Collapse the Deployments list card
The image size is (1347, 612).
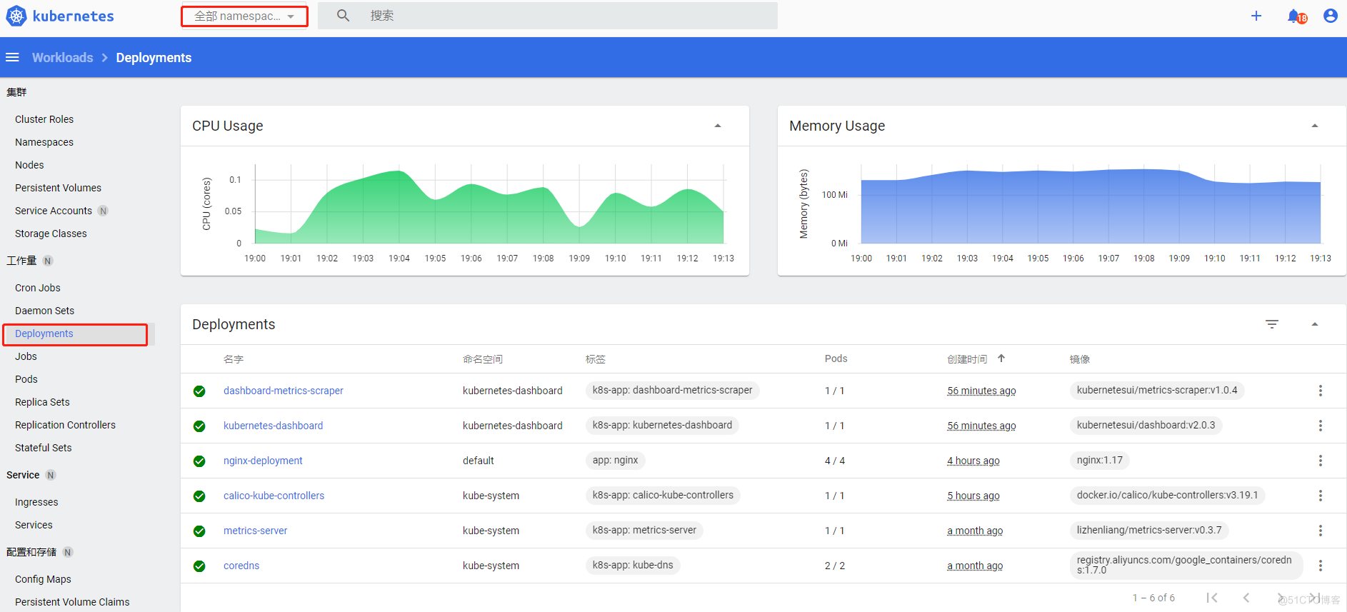pos(1315,324)
